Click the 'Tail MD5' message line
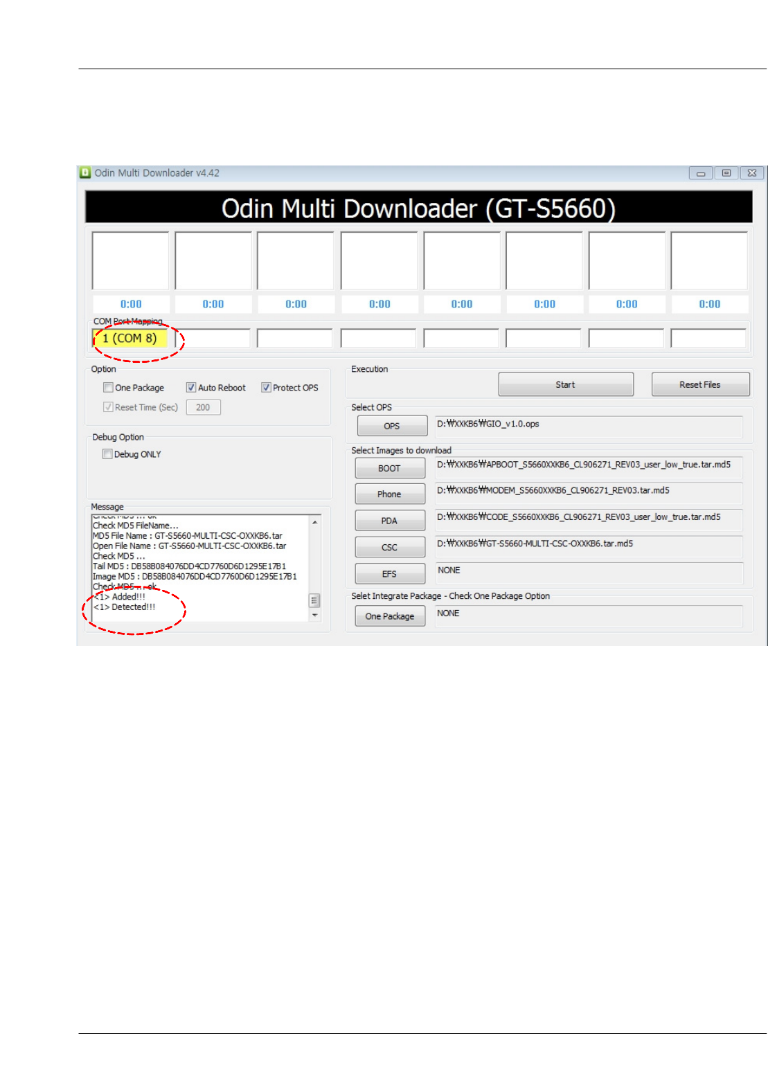Image resolution: width=768 pixels, height=1076 pixels. (189, 566)
